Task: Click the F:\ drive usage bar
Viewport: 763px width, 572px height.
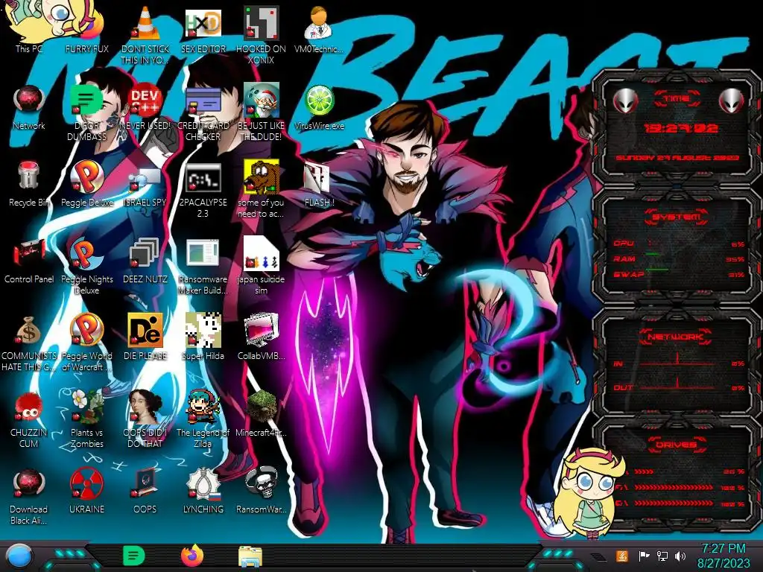Action: pos(674,487)
